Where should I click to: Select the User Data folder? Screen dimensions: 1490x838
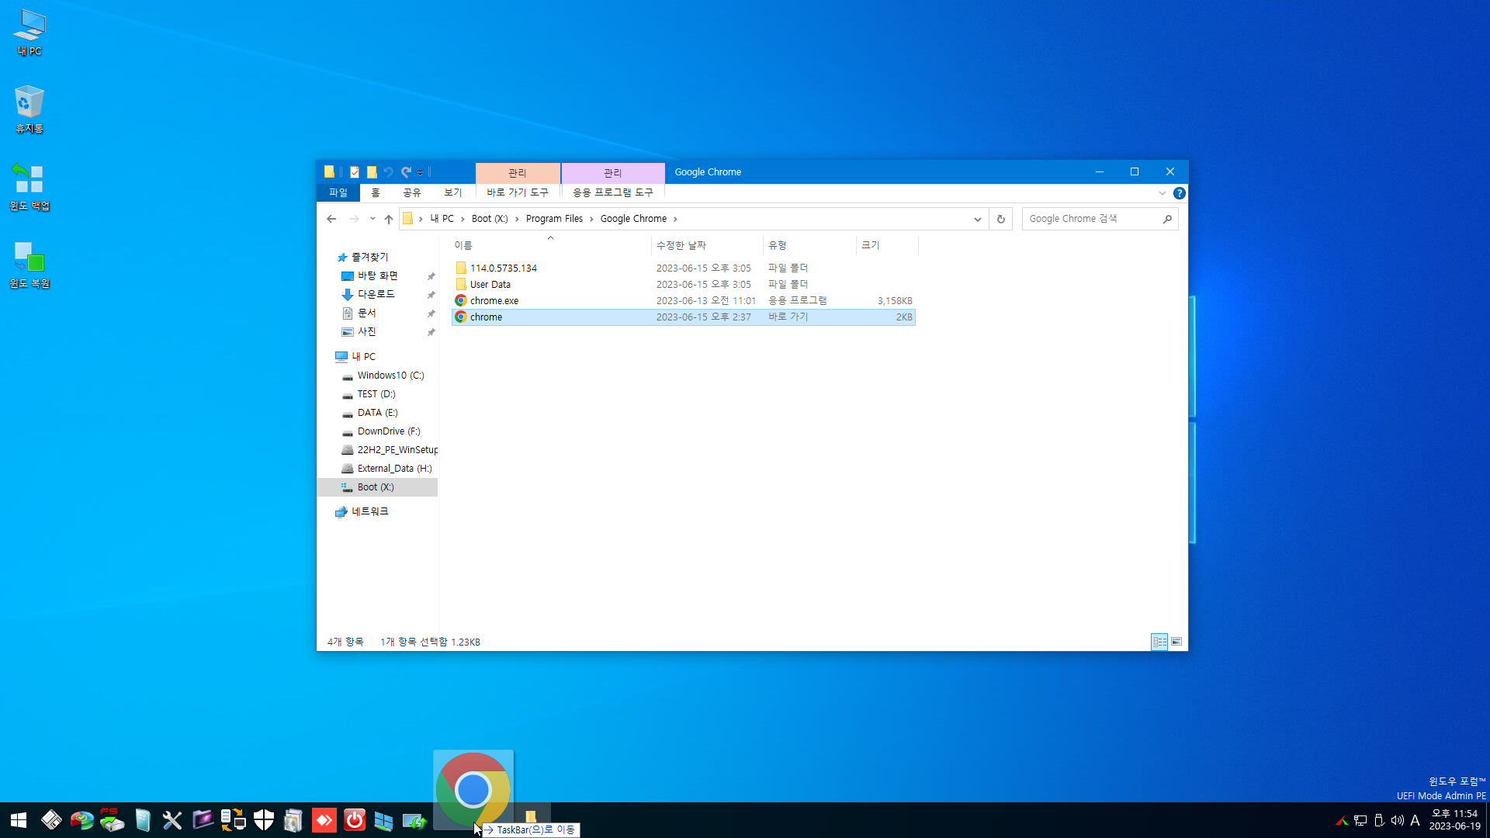click(684, 285)
